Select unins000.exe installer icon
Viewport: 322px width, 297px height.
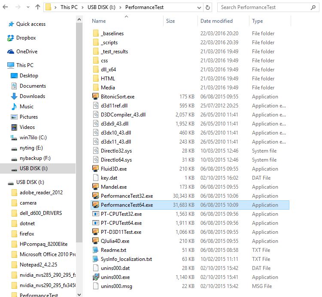(x=96, y=277)
